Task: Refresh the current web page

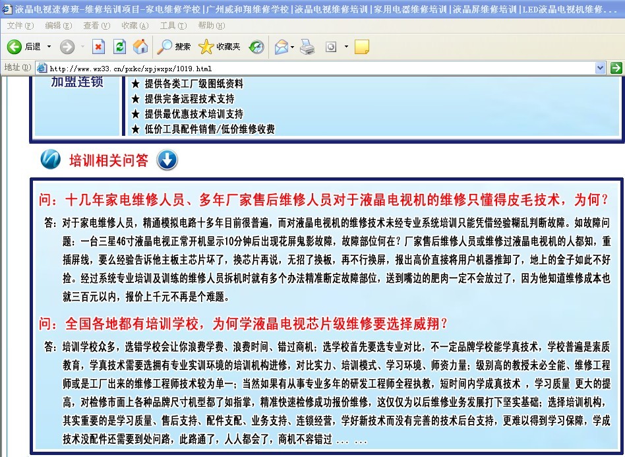Action: [119, 47]
